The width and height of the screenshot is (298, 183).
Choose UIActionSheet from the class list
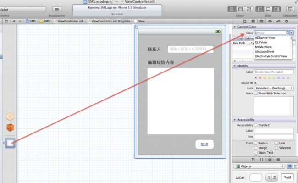click(265, 52)
